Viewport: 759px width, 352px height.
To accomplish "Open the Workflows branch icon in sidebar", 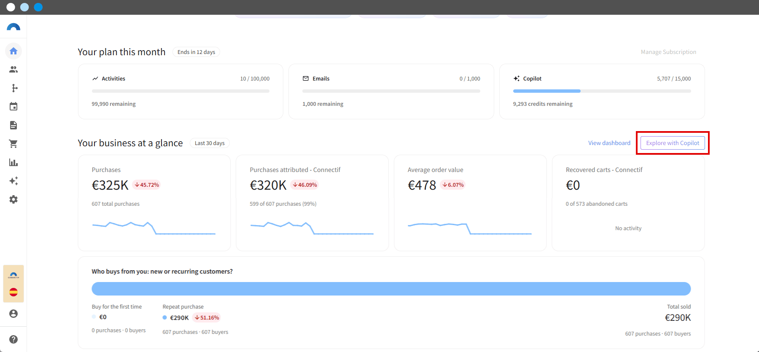I will [13, 88].
